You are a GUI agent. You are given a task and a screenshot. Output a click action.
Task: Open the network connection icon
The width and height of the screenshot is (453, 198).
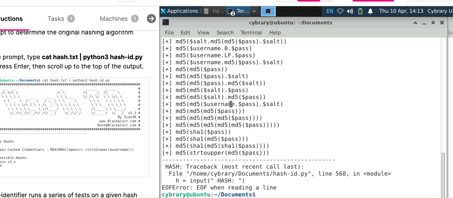tap(340, 11)
